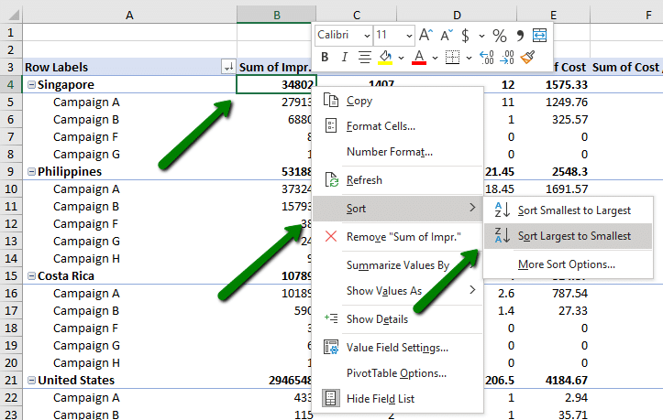663x420 pixels.
Task: Center align text in mini toolbar
Action: coord(364,57)
